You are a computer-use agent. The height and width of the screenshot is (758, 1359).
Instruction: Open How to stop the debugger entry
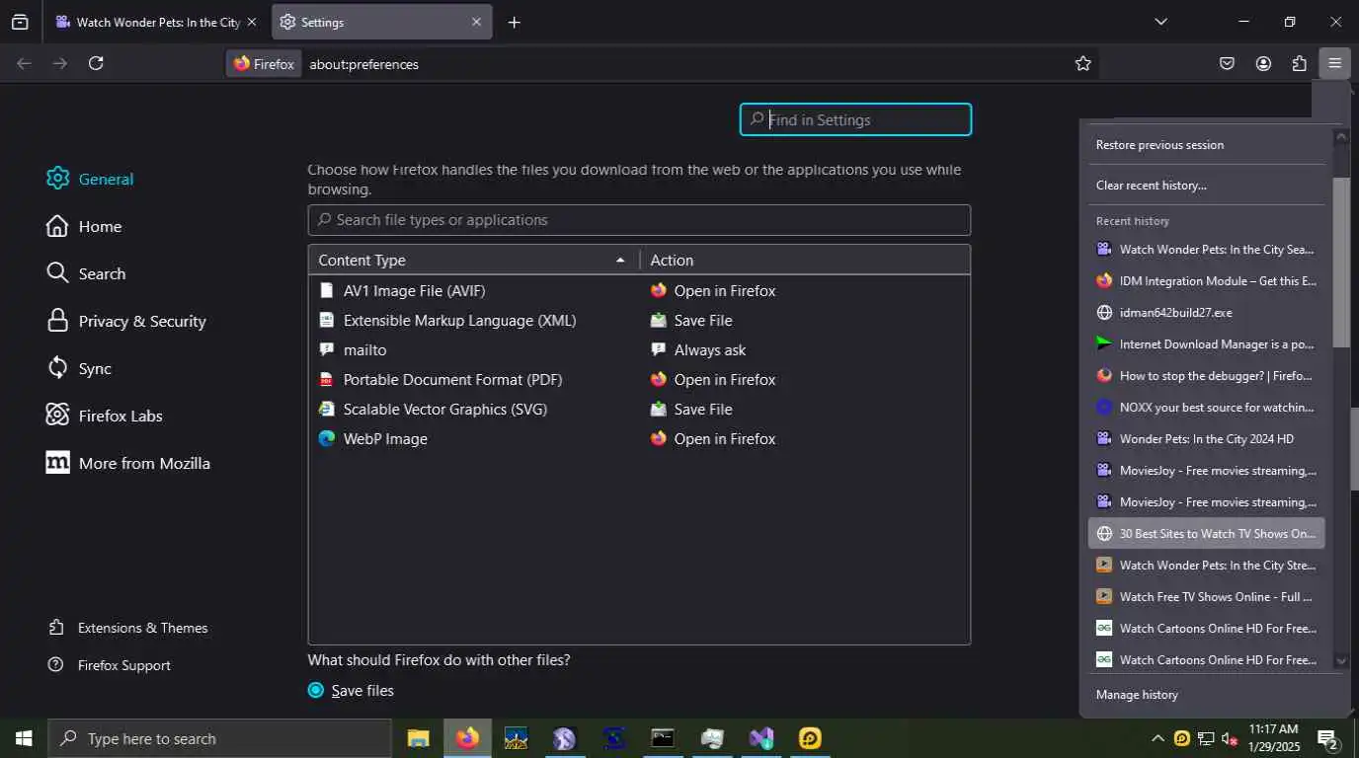pos(1206,376)
